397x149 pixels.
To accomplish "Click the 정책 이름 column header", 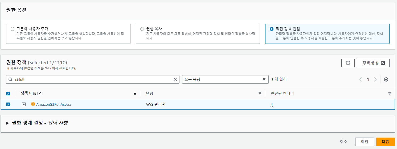I will click(x=28, y=93).
